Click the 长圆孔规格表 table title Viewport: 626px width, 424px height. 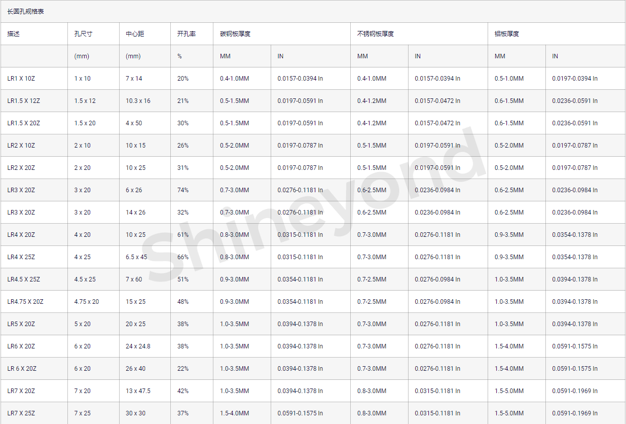tap(25, 11)
